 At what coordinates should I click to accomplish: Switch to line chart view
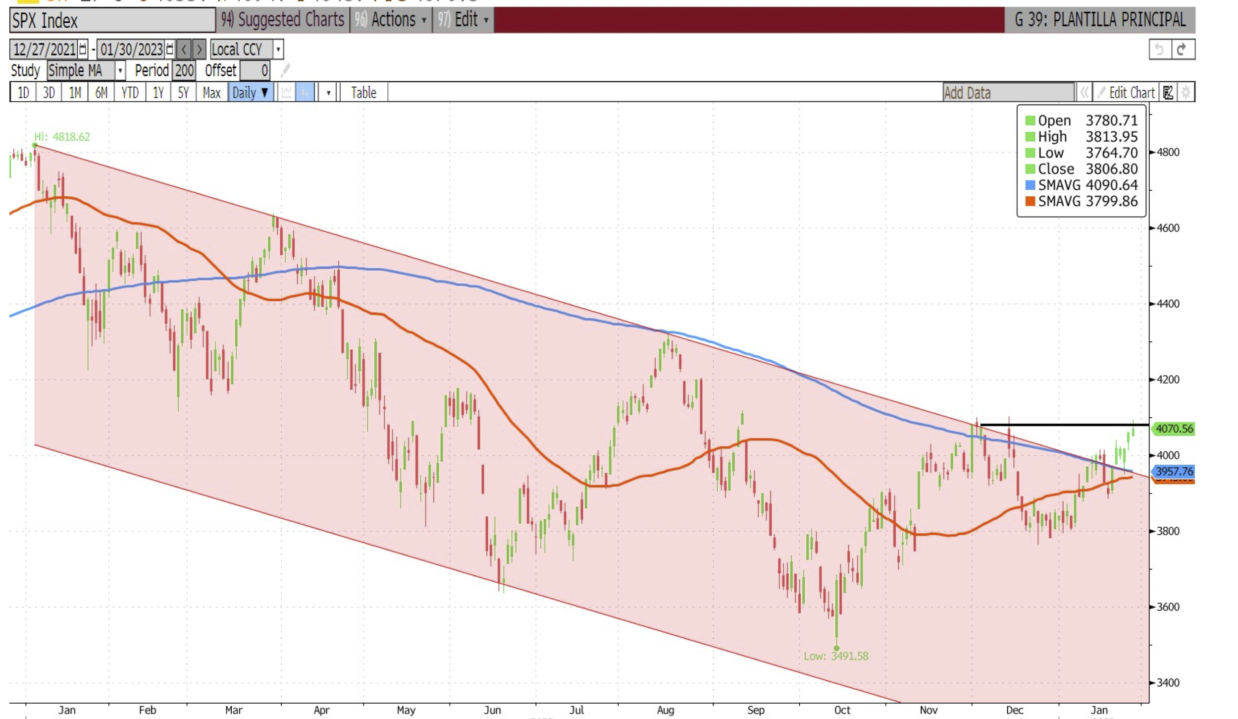click(x=287, y=93)
